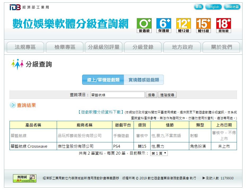Click the 18+ 限制級 rating icon
This screenshot has width=247, height=191.
[x=223, y=26]
